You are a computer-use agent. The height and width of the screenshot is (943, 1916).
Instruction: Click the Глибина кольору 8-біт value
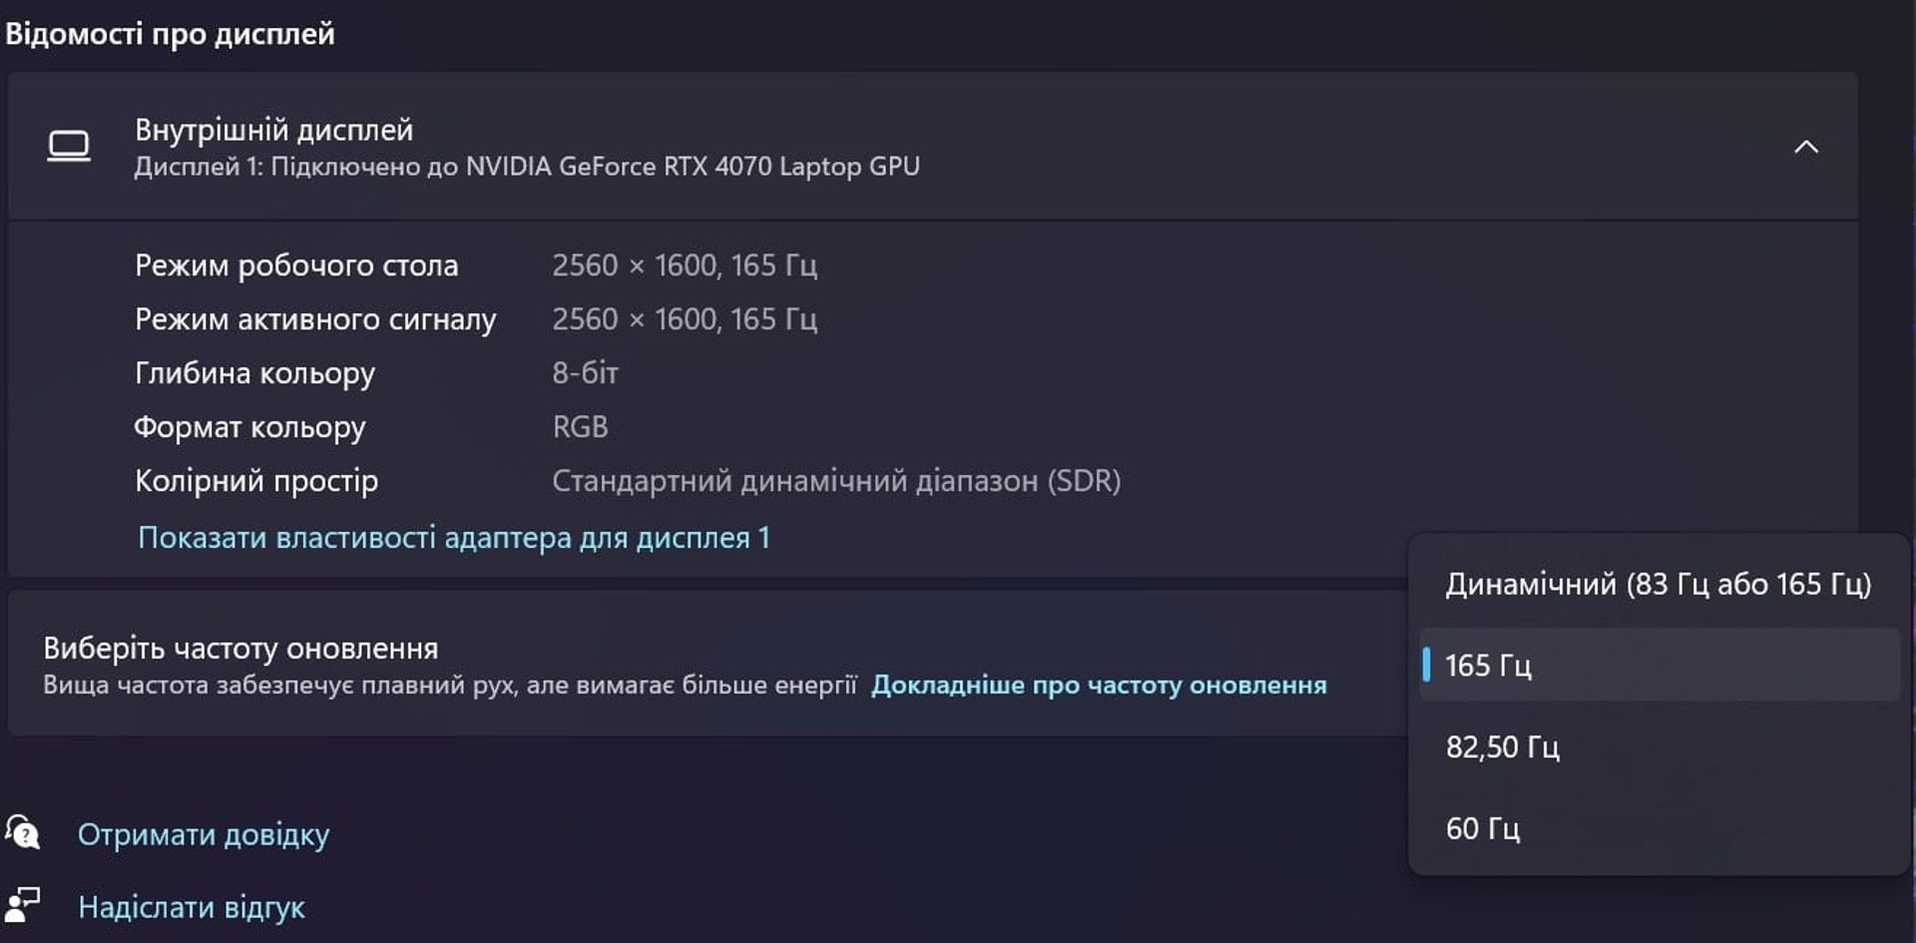tap(585, 373)
